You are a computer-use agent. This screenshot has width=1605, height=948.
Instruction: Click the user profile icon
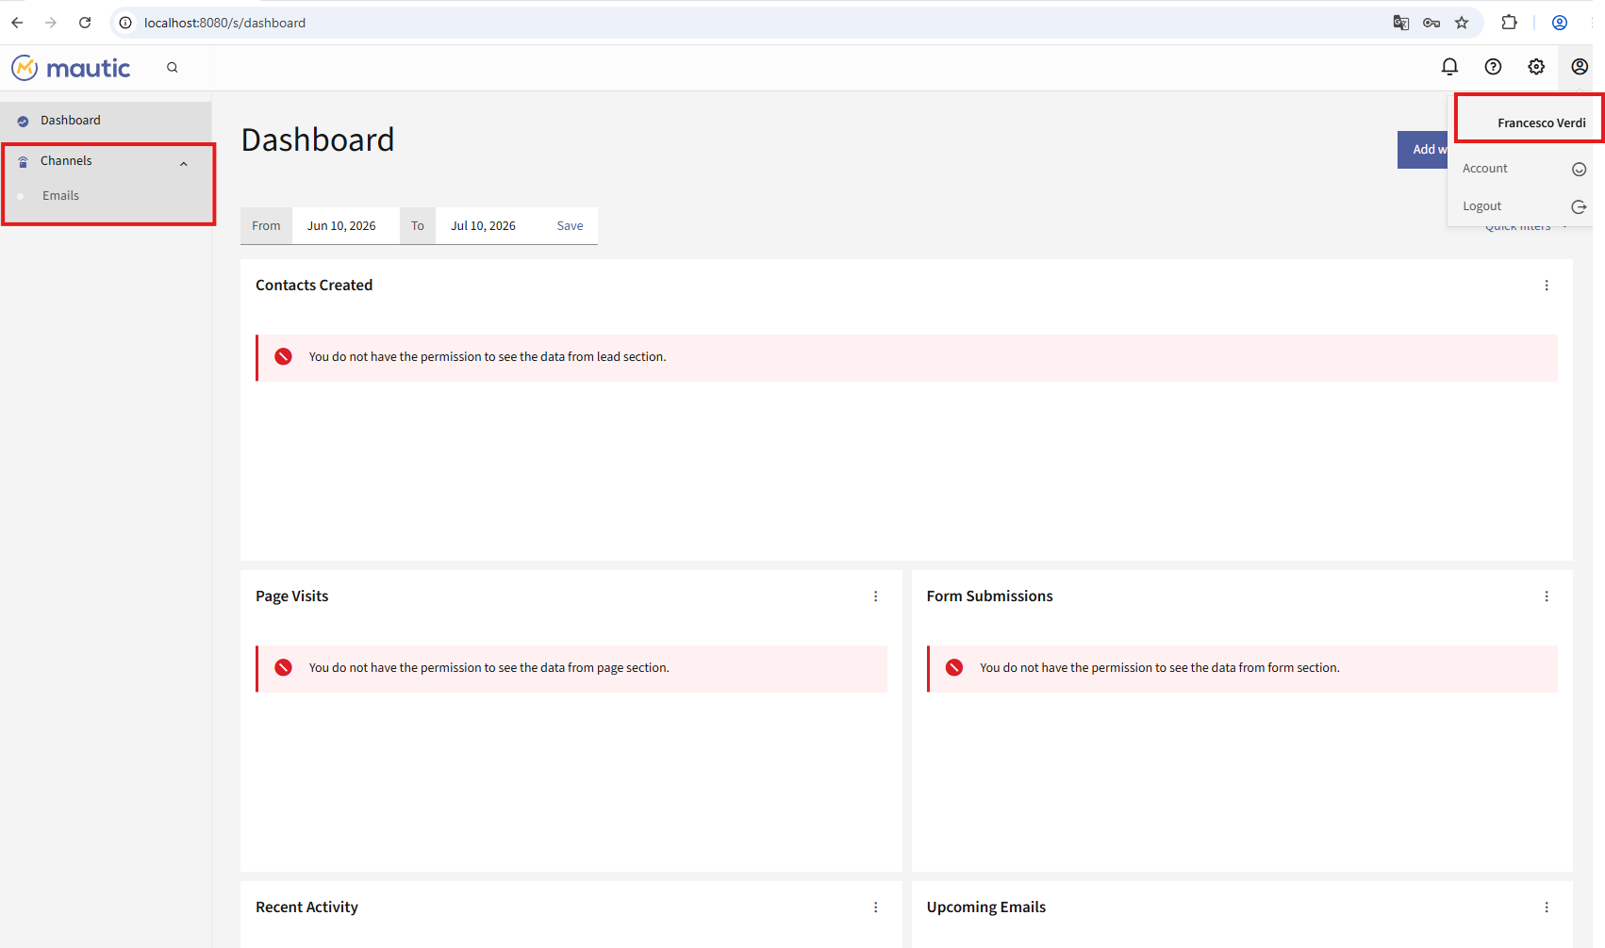[x=1580, y=66]
